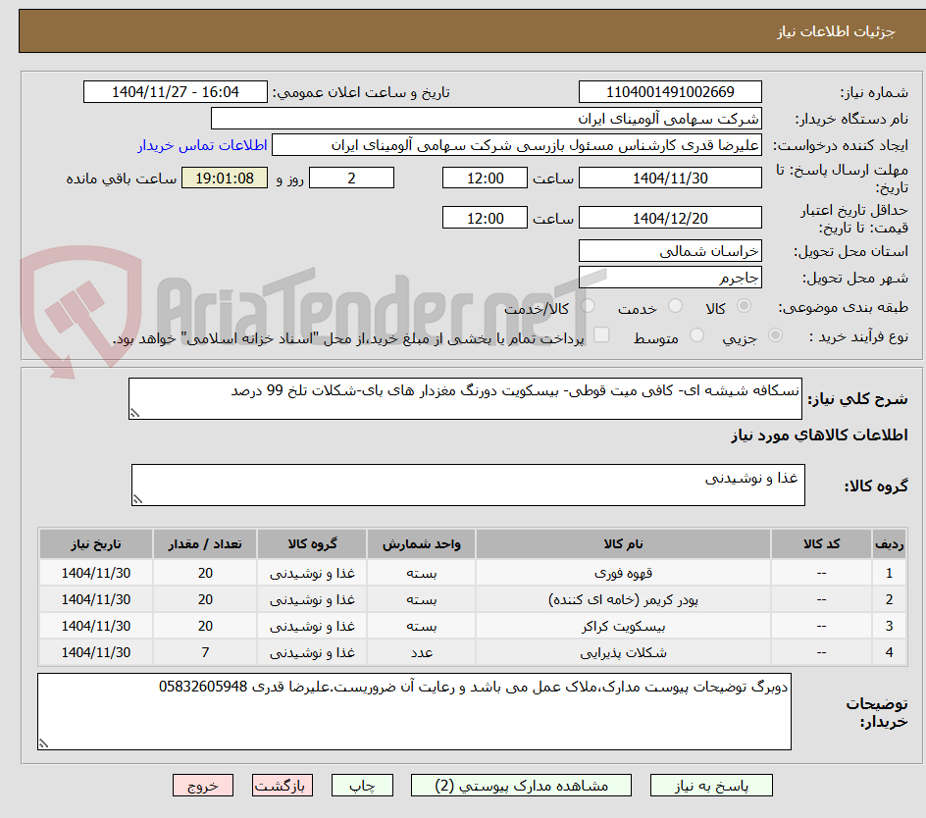Viewport: 926px width, 818px height.
Task: Click the استان field خراسان شمالی
Action: pos(670,251)
